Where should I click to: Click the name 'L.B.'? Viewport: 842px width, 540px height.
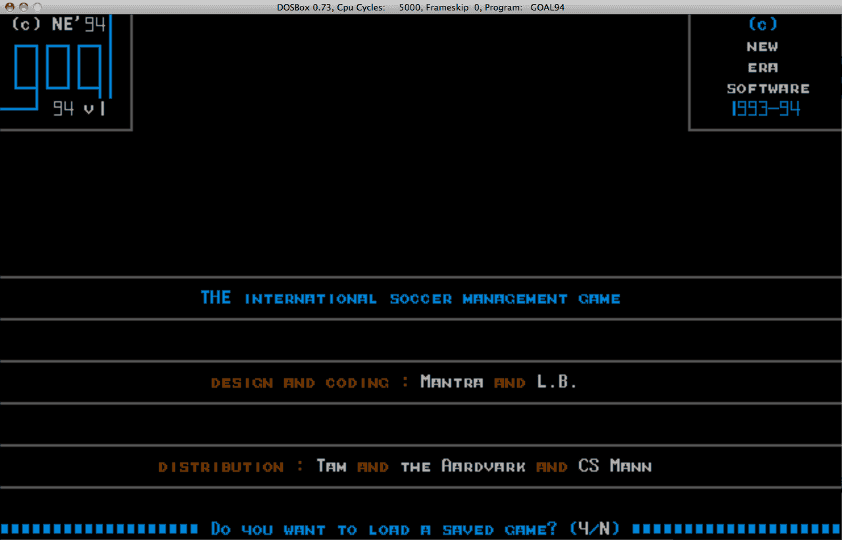pos(557,382)
